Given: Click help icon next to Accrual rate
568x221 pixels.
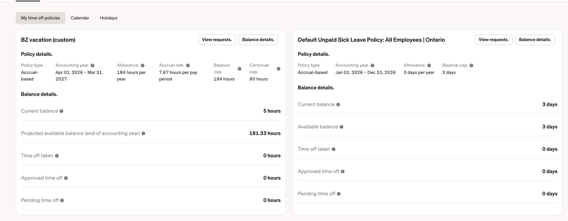Looking at the screenshot, I should (x=188, y=65).
